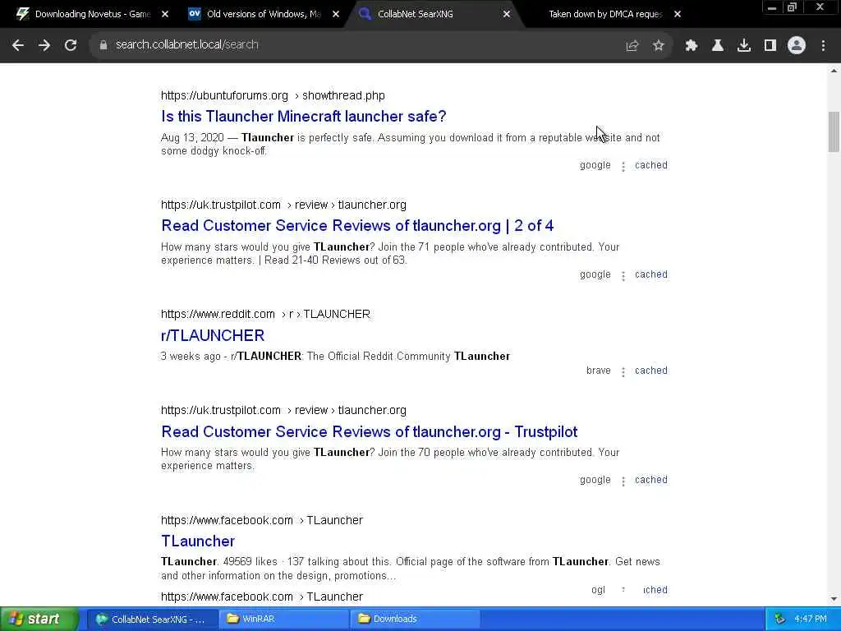Close the Taken down by DMCA tab
The width and height of the screenshot is (841, 631).
click(678, 14)
